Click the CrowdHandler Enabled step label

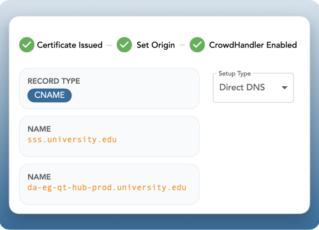tap(253, 45)
